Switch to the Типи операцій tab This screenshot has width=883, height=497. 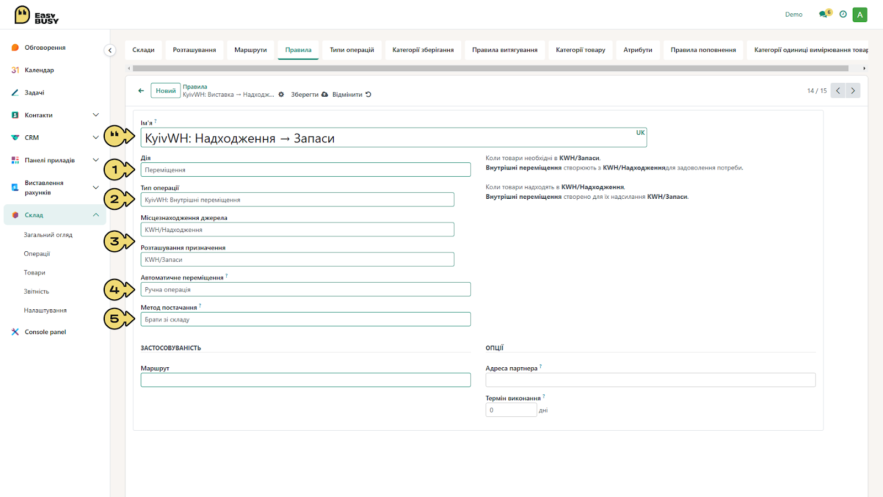[352, 50]
